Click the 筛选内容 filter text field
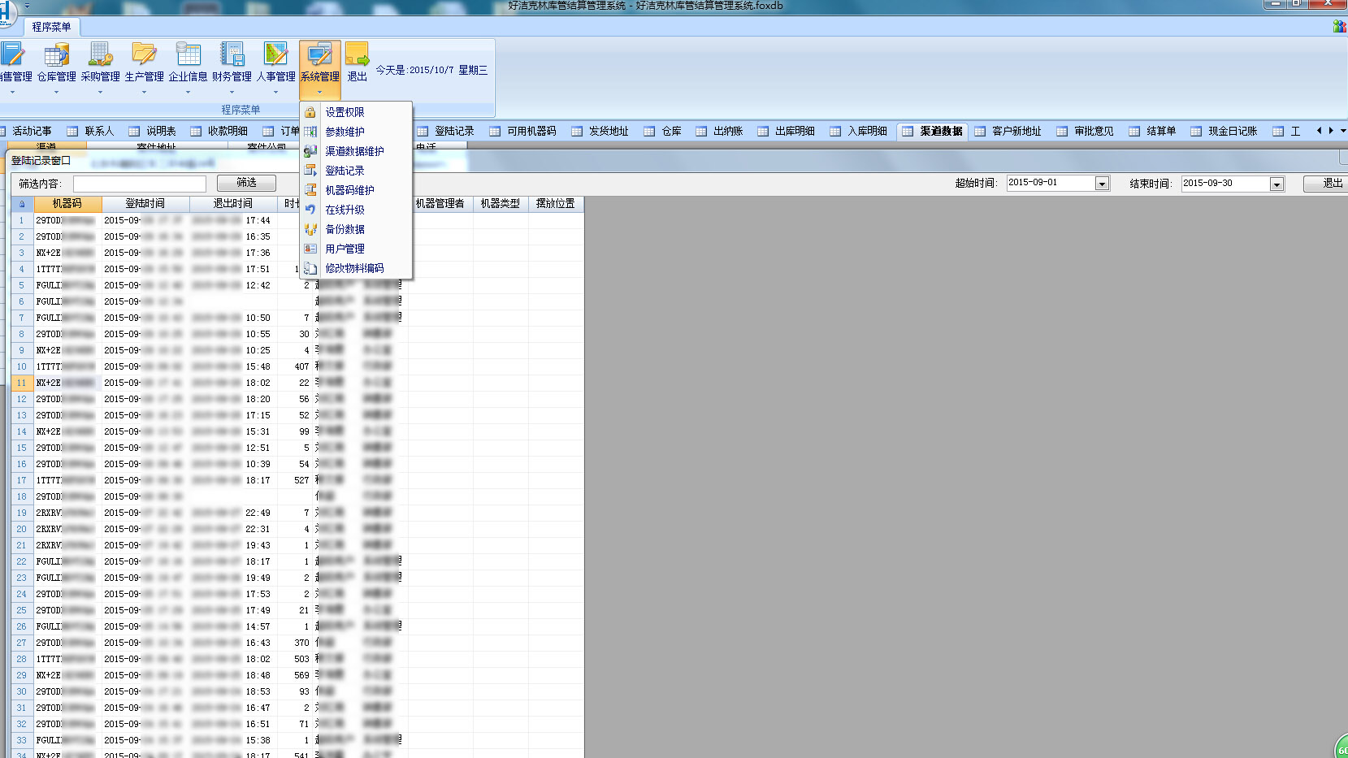1348x758 pixels. (x=140, y=184)
